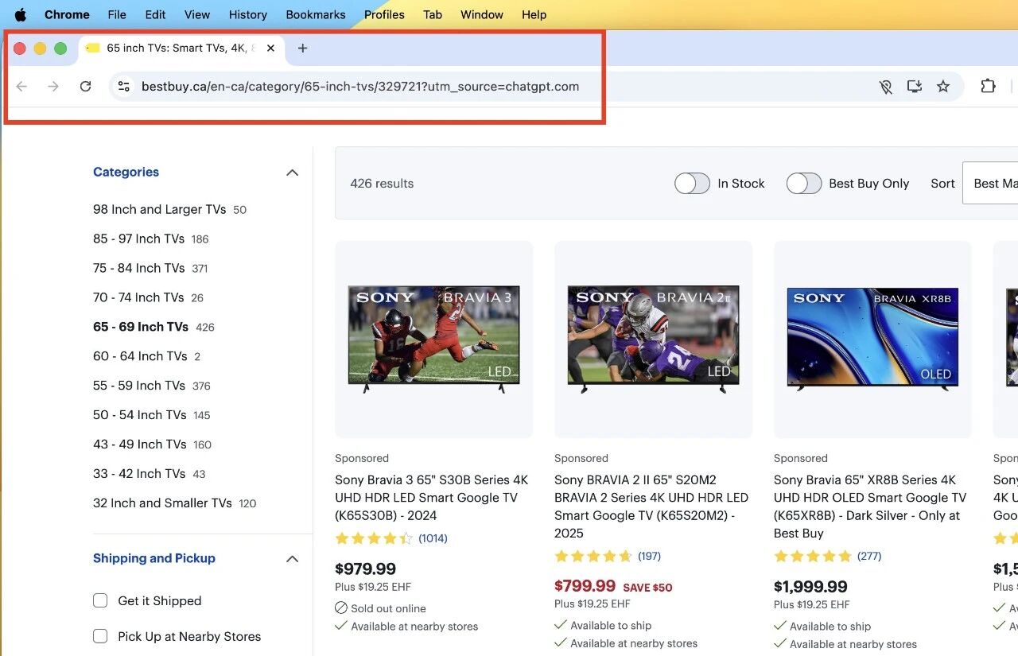Select 75 - 84 Inch TVs category
Viewport: 1018px width, 656px height.
[x=138, y=269]
